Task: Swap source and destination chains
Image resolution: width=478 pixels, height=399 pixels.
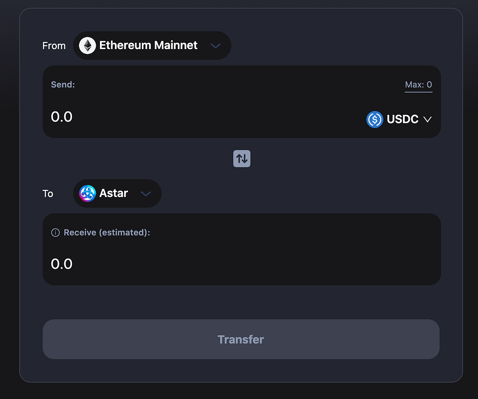Action: pos(242,159)
